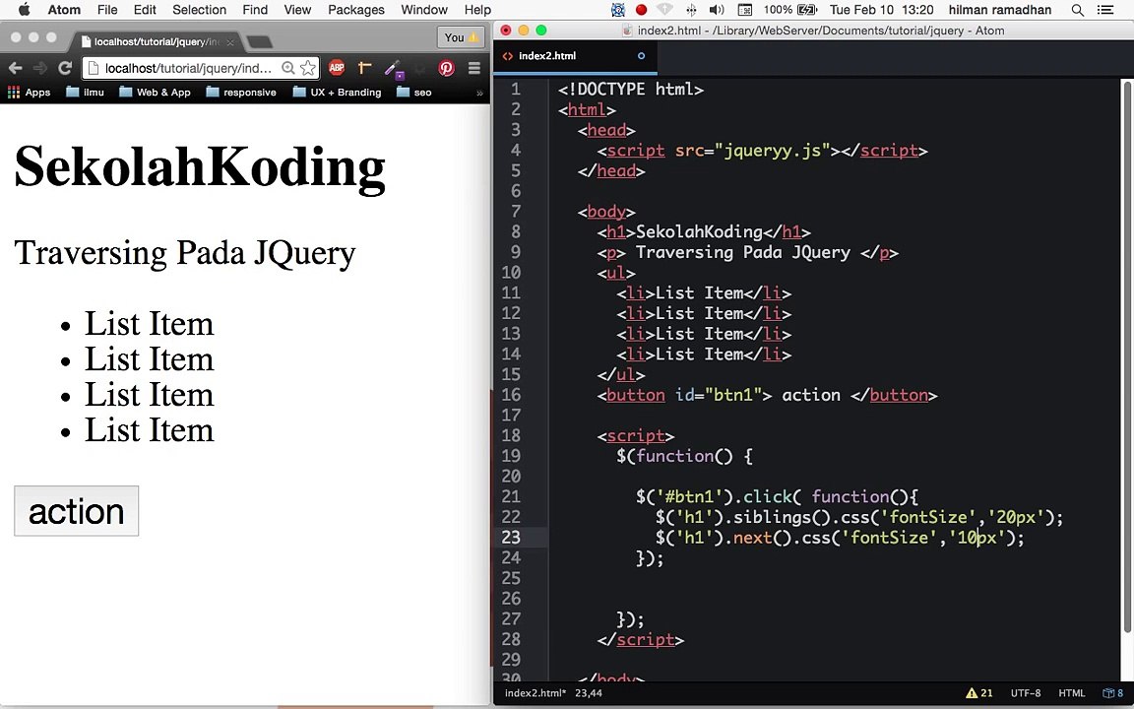Click the button id="btn1" code line
This screenshot has height=709, width=1134.
[768, 395]
